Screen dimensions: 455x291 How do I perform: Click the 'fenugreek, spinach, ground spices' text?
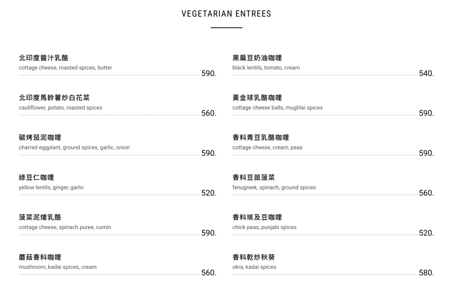tap(274, 187)
